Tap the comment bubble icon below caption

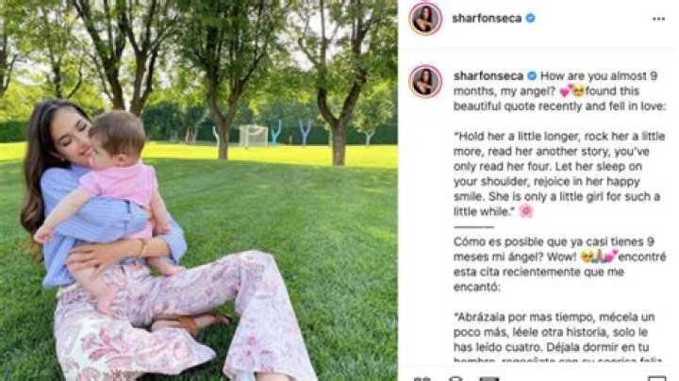pyautogui.click(x=455, y=378)
